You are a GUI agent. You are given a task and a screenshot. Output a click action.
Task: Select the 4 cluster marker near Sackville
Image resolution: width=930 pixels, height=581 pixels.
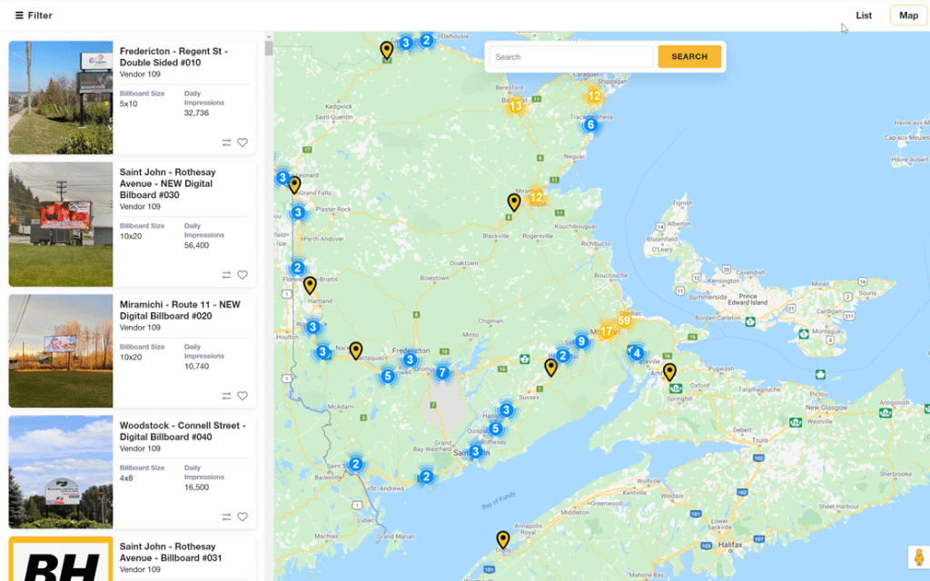point(637,354)
